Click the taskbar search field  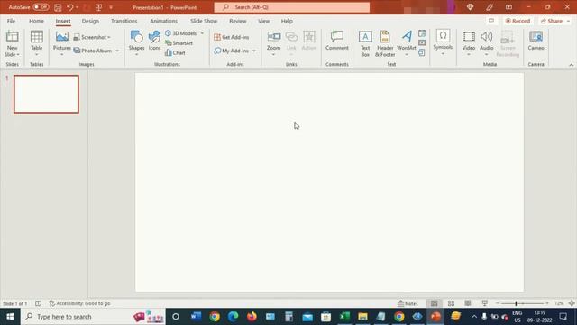93,317
